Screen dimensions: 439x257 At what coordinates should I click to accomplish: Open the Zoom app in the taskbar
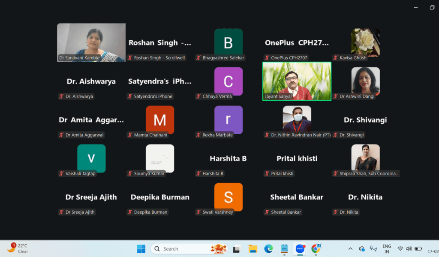tap(300, 249)
